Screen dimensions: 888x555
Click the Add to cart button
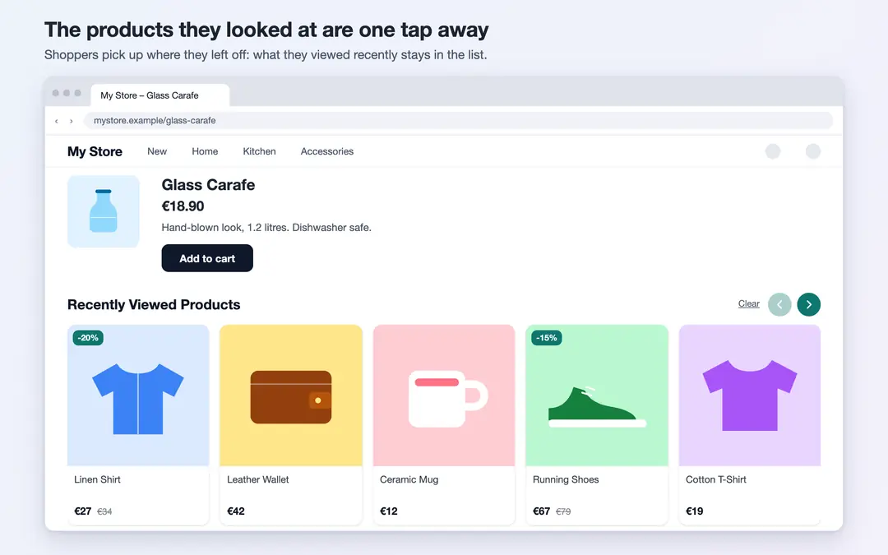click(x=207, y=258)
